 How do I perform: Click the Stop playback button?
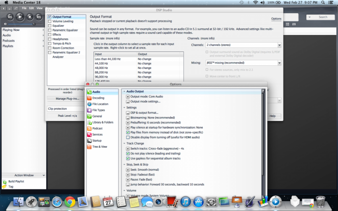(x=29, y=17)
